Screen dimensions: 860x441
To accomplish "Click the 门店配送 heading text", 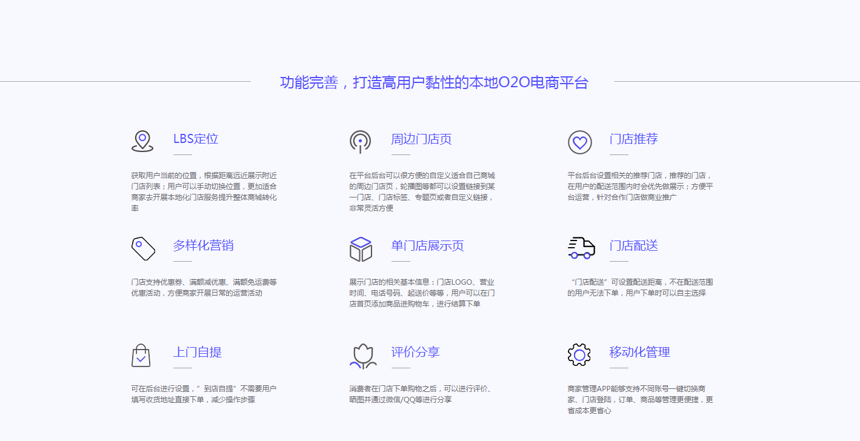I will coord(633,246).
